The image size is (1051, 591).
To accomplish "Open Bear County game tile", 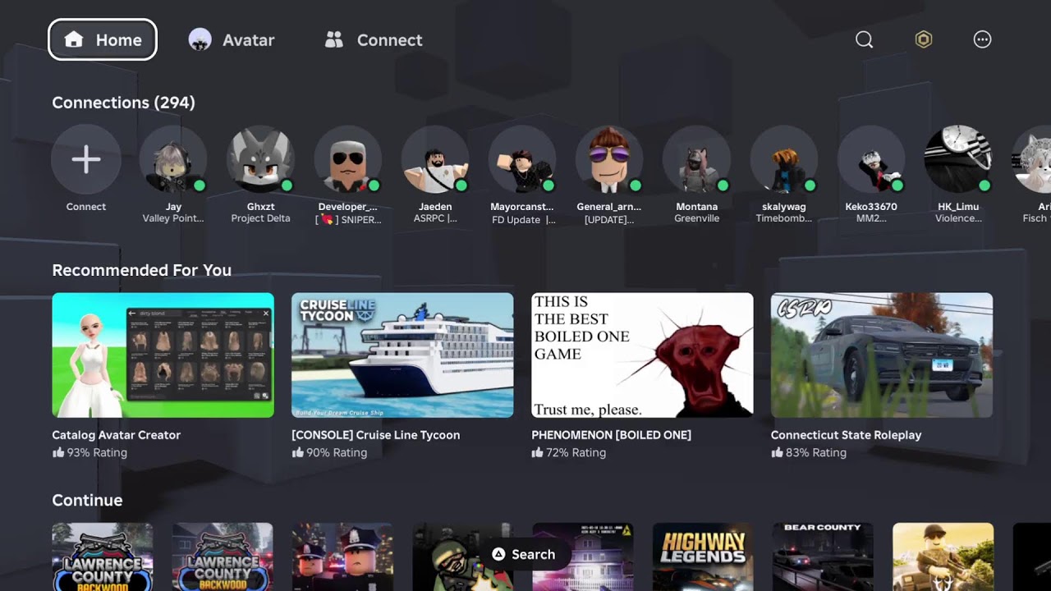I will coord(823,557).
